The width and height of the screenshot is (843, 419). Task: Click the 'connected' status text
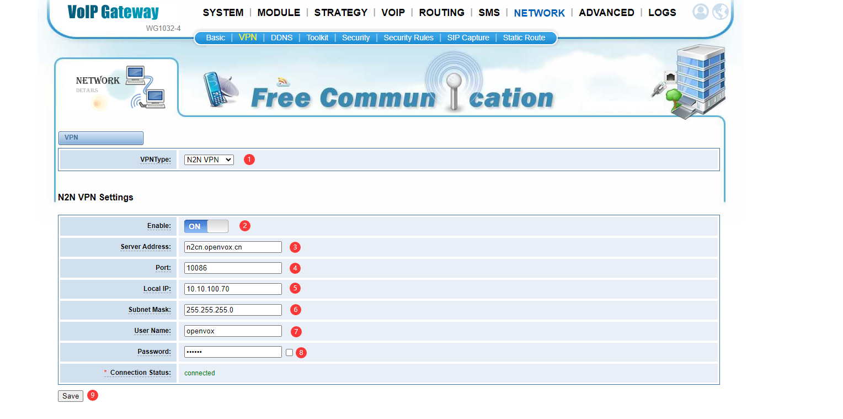[200, 373]
